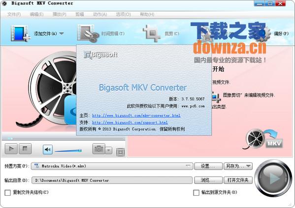The width and height of the screenshot is (295, 208).
Task: Open the 选项(O) menu
Action: 123,14
